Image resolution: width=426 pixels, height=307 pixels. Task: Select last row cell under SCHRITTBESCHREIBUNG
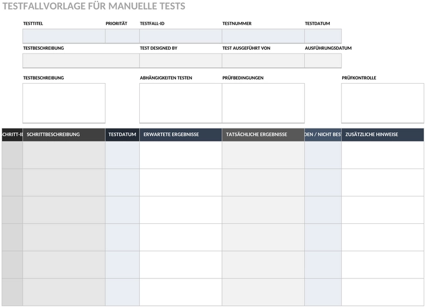pos(64,292)
